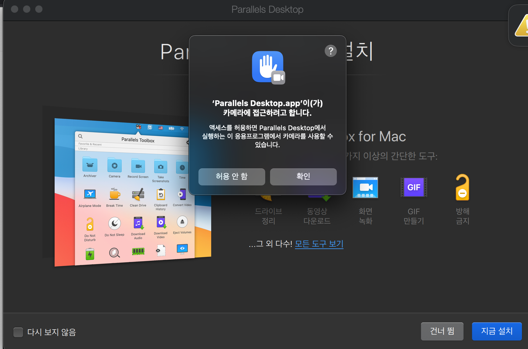Click the 동영상 다운로드 label
This screenshot has width=528, height=349.
[317, 216]
